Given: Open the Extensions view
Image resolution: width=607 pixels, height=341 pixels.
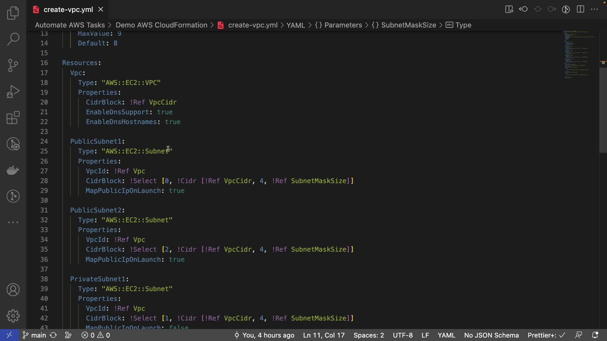Looking at the screenshot, I should click(13, 118).
